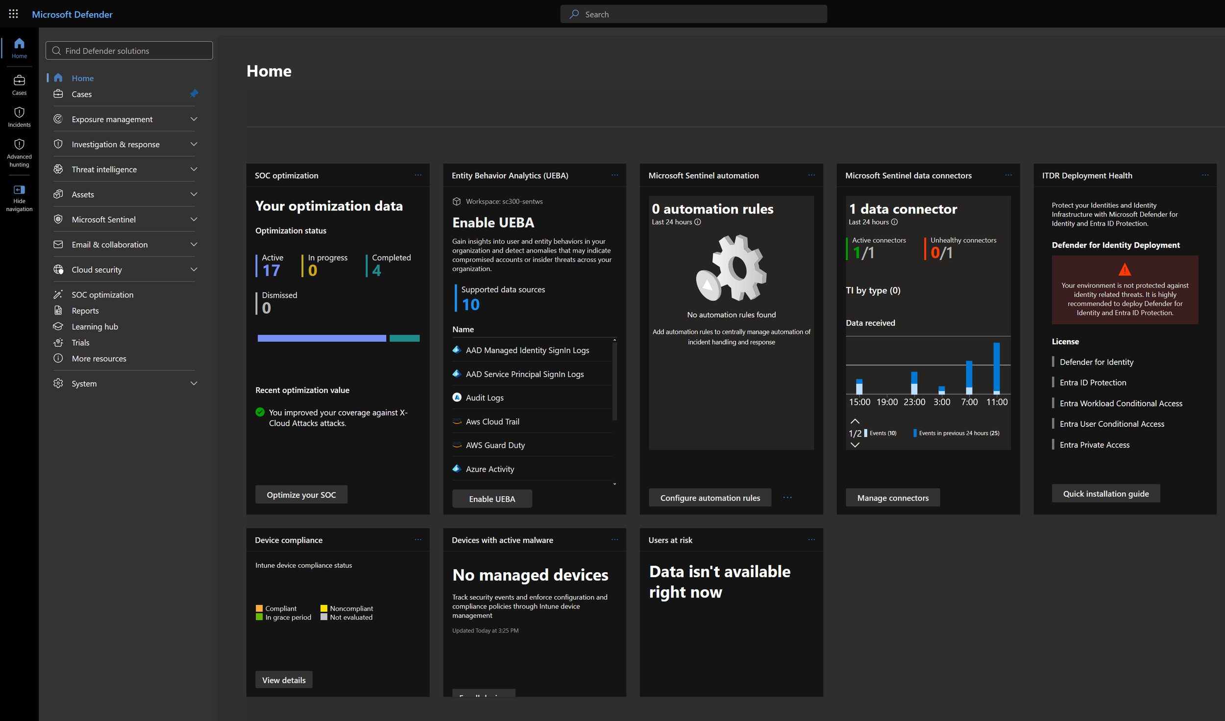This screenshot has width=1225, height=721.
Task: Click View details on Device compliance
Action: click(x=284, y=680)
